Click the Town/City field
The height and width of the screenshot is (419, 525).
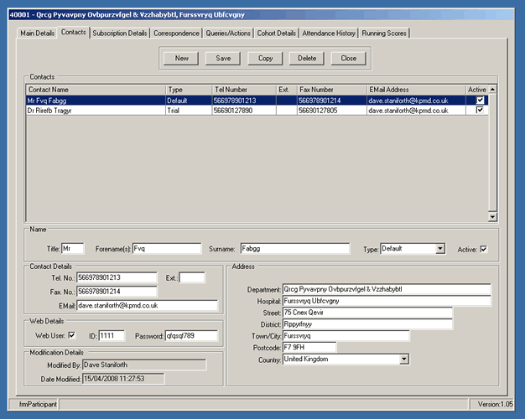point(346,336)
